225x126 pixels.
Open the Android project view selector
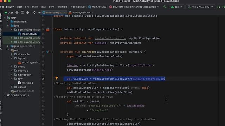[8, 13]
